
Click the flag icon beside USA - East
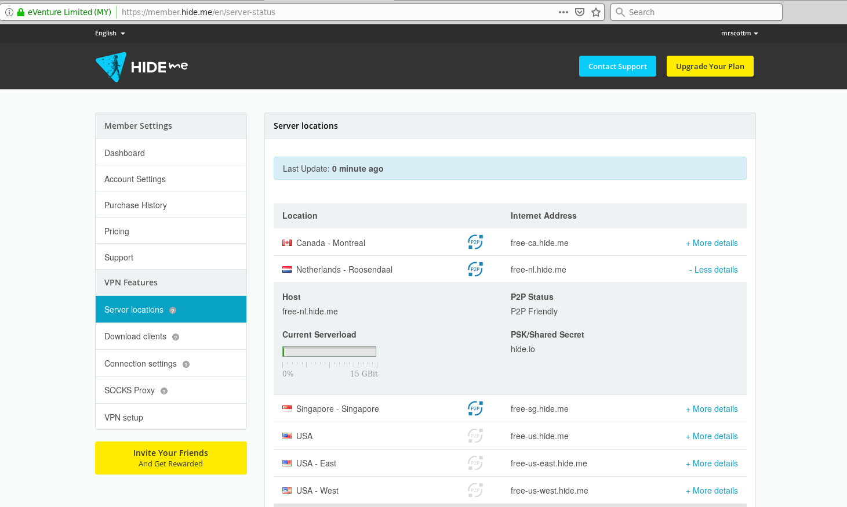click(x=287, y=463)
